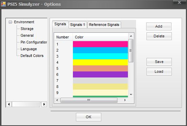187x126 pixels.
Task: Click row number 2 in the list
Action: [x=57, y=50]
